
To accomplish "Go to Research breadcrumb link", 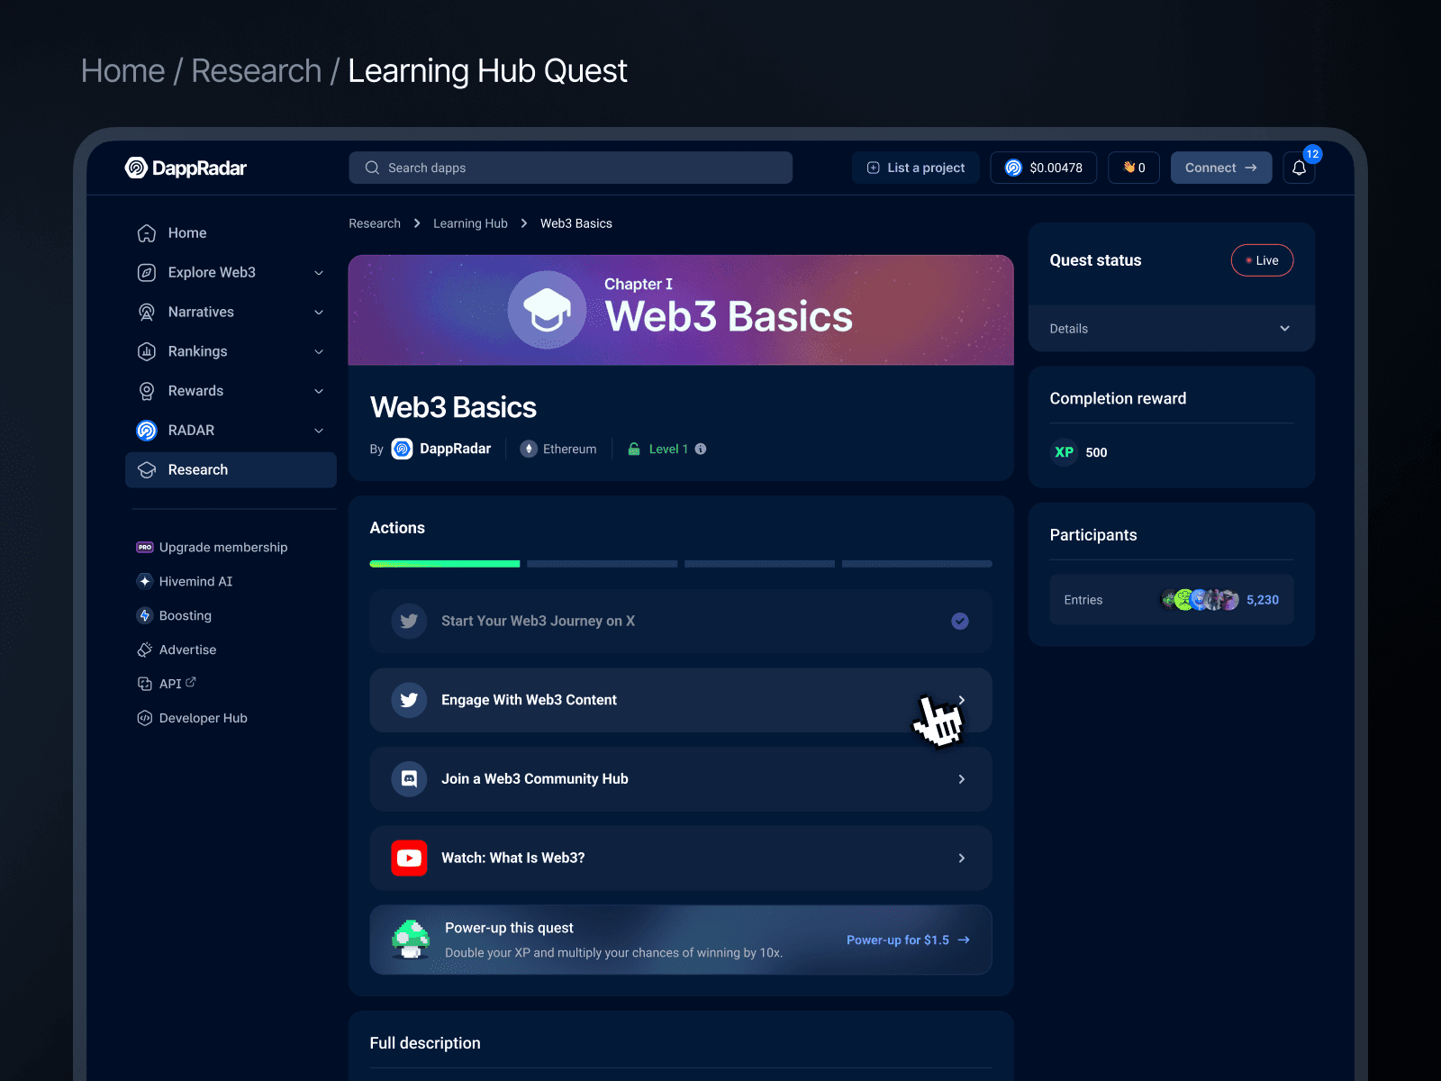I will tap(375, 223).
